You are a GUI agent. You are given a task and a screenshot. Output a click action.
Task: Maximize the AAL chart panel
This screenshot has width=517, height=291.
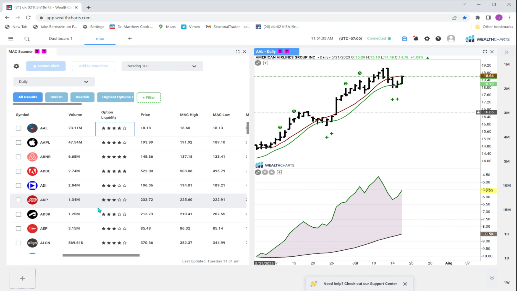pos(485,52)
